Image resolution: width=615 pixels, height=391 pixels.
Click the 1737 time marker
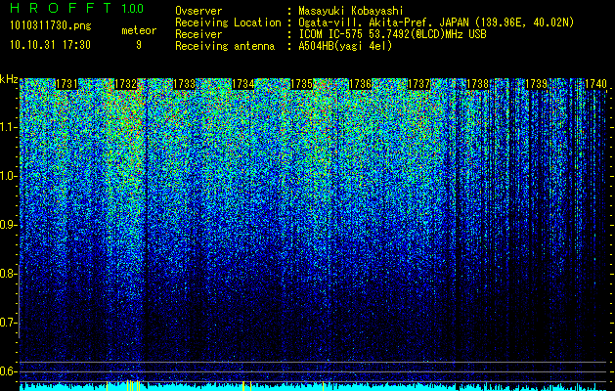(x=419, y=84)
